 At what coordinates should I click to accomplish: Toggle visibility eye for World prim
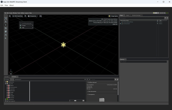[158, 22]
